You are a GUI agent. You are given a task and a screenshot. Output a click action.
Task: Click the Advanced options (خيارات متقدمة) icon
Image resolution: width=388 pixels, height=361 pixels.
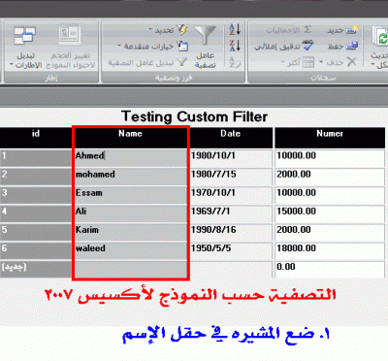click(182, 46)
